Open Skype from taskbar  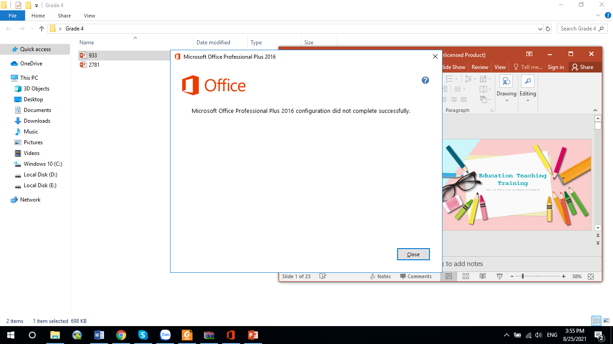coord(143,335)
